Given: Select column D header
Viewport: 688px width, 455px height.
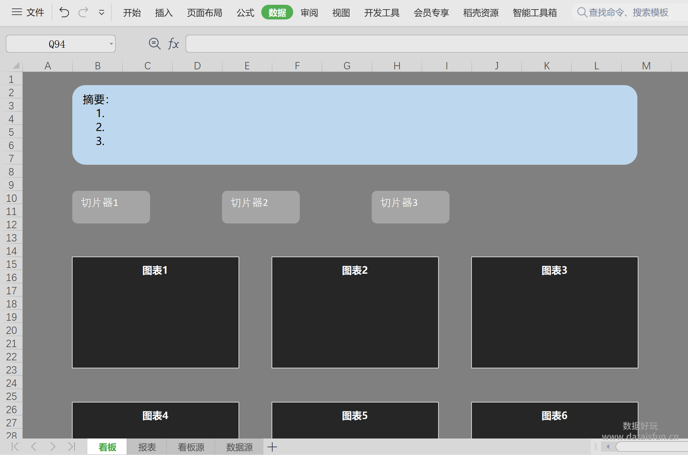Looking at the screenshot, I should pos(197,66).
